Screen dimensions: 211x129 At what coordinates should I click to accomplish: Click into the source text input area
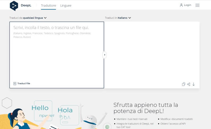pyautogui.click(x=57, y=55)
